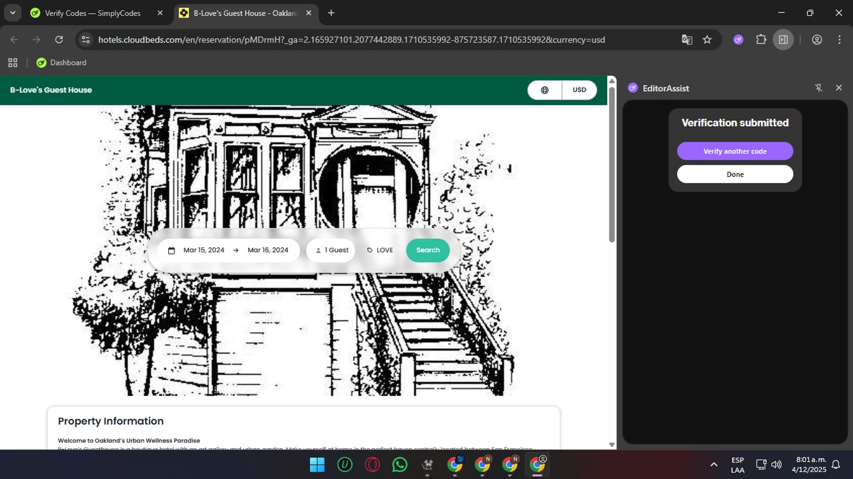Screen dimensions: 853x479
Task: Click the B-Love's Guest House header title
Action: point(51,90)
